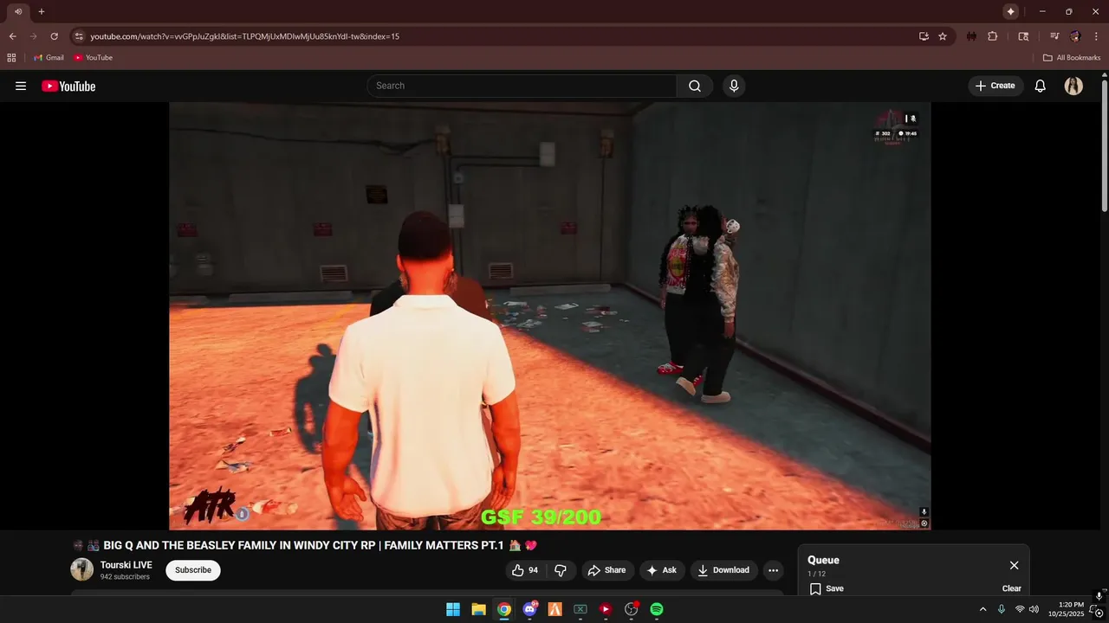This screenshot has height=623, width=1109.
Task: Click the browser address bar URL
Action: 244,36
